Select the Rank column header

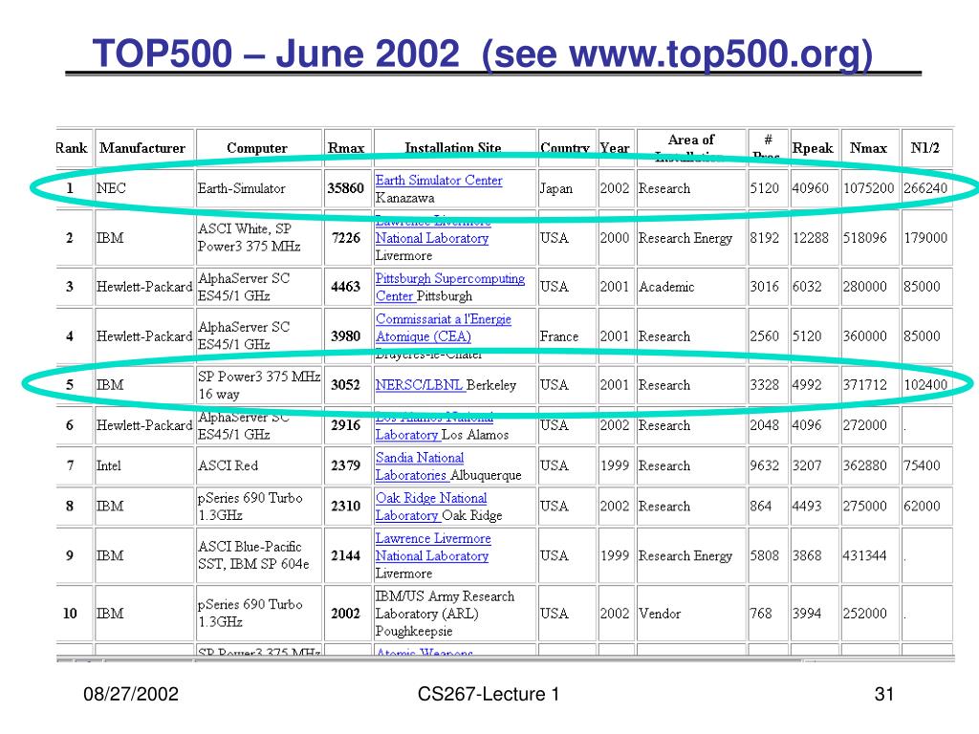[71, 148]
